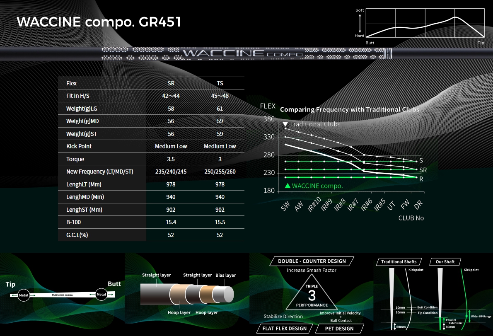Screen dimensions: 493x336
Task: Click the WACCINE compo. GR451 title
Action: coord(99,22)
